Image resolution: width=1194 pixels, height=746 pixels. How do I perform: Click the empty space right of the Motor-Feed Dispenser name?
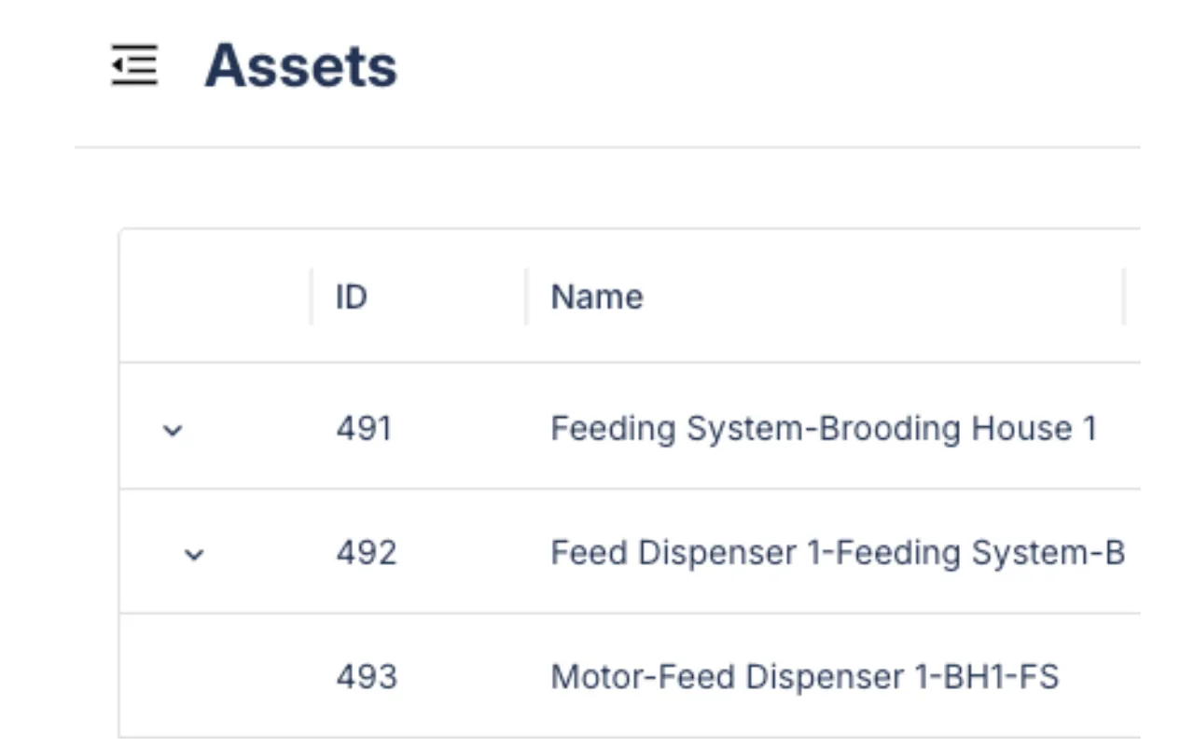1101,677
